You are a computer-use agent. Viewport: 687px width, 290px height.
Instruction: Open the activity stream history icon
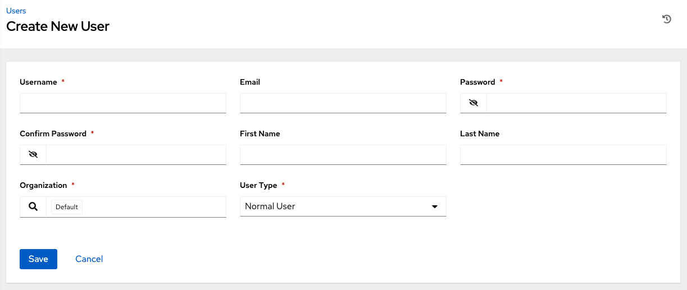(x=666, y=19)
